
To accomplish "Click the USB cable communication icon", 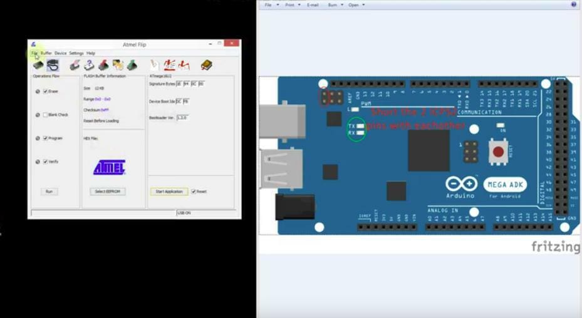I will click(53, 65).
